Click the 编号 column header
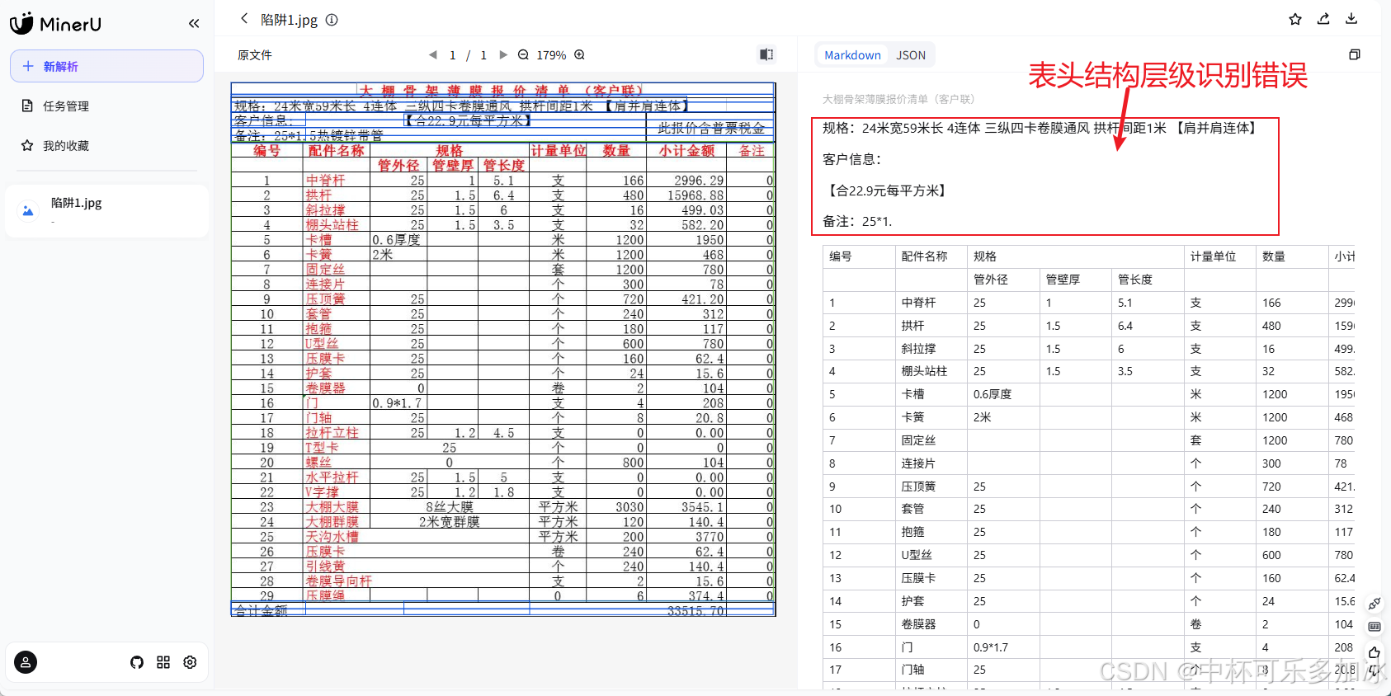Image resolution: width=1391 pixels, height=696 pixels. [859, 256]
